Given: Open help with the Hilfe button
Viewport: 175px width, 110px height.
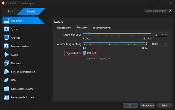Looking at the screenshot, I should click(165, 105).
